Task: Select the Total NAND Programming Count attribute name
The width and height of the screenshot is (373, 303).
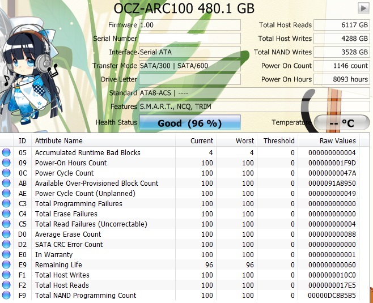Action: click(86, 296)
